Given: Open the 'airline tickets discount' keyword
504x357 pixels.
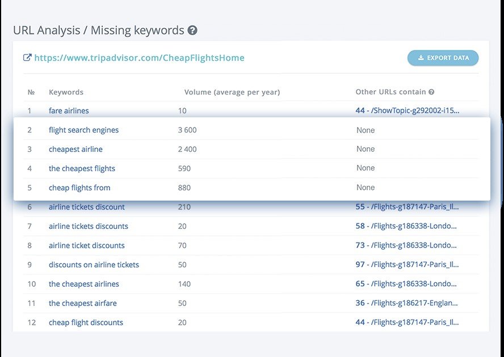Looking at the screenshot, I should point(87,207).
